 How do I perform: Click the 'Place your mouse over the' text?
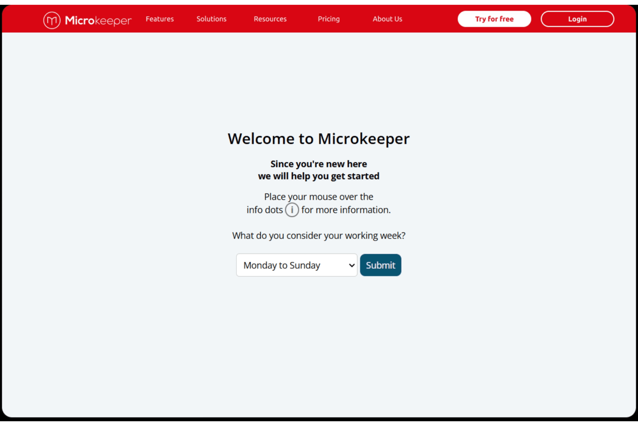click(x=319, y=197)
